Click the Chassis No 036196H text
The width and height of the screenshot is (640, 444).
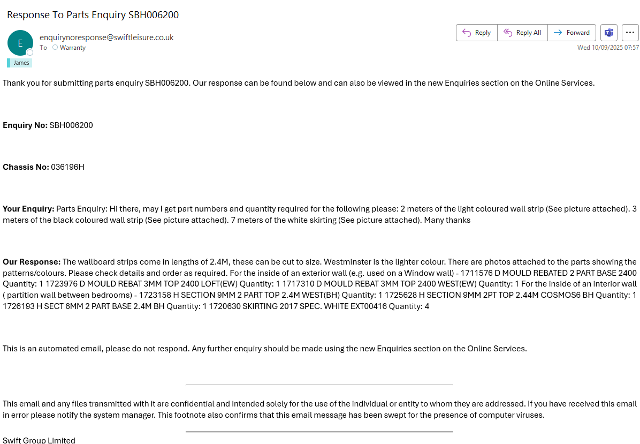tap(67, 167)
